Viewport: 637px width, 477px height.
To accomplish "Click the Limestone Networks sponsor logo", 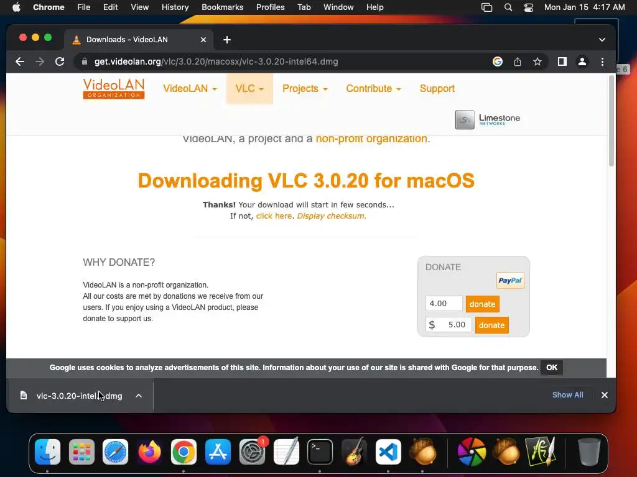I will [x=488, y=120].
